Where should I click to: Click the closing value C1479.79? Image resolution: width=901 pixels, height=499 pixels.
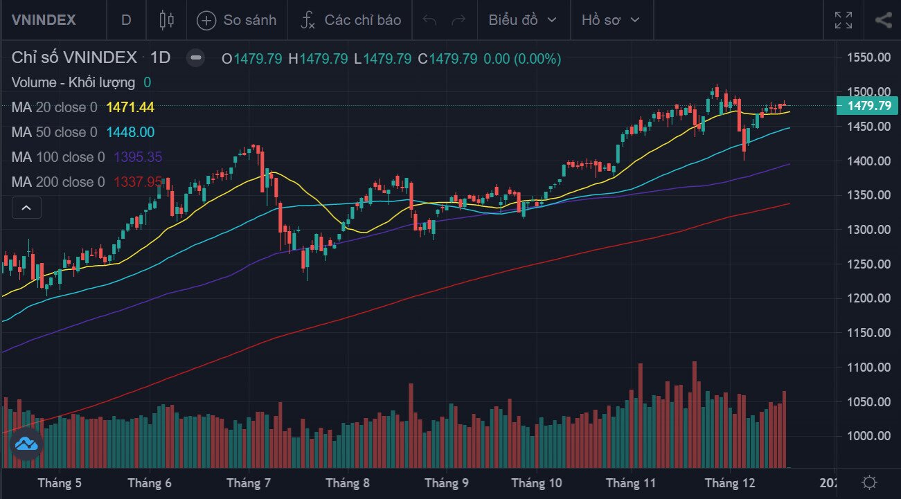[447, 59]
